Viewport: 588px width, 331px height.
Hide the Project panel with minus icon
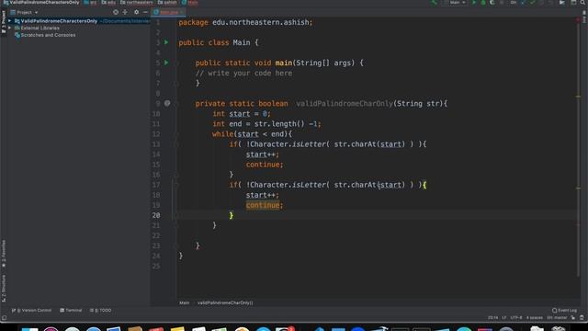click(x=145, y=12)
